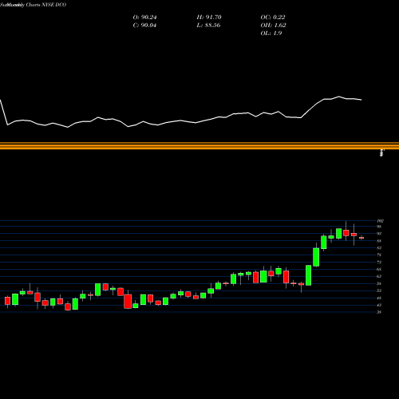Click the 88 price axis label
399x399 pixels.
[x=379, y=241]
